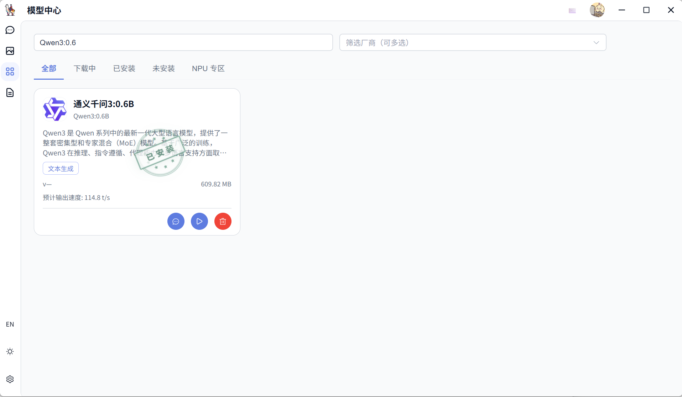Open the document sidebar icon

click(x=10, y=92)
